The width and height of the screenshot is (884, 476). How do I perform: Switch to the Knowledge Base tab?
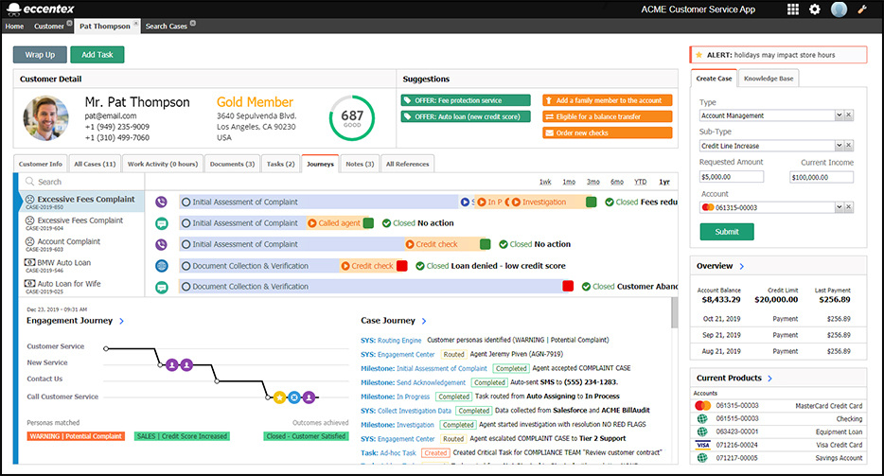(x=768, y=79)
